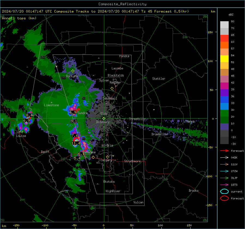Click the ThreeHills town label
The width and height of the screenshot is (245, 229).
tap(137, 119)
